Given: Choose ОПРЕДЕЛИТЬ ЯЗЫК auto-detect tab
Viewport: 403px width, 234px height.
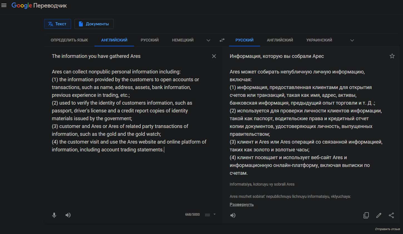Looking at the screenshot, I should pos(69,40).
